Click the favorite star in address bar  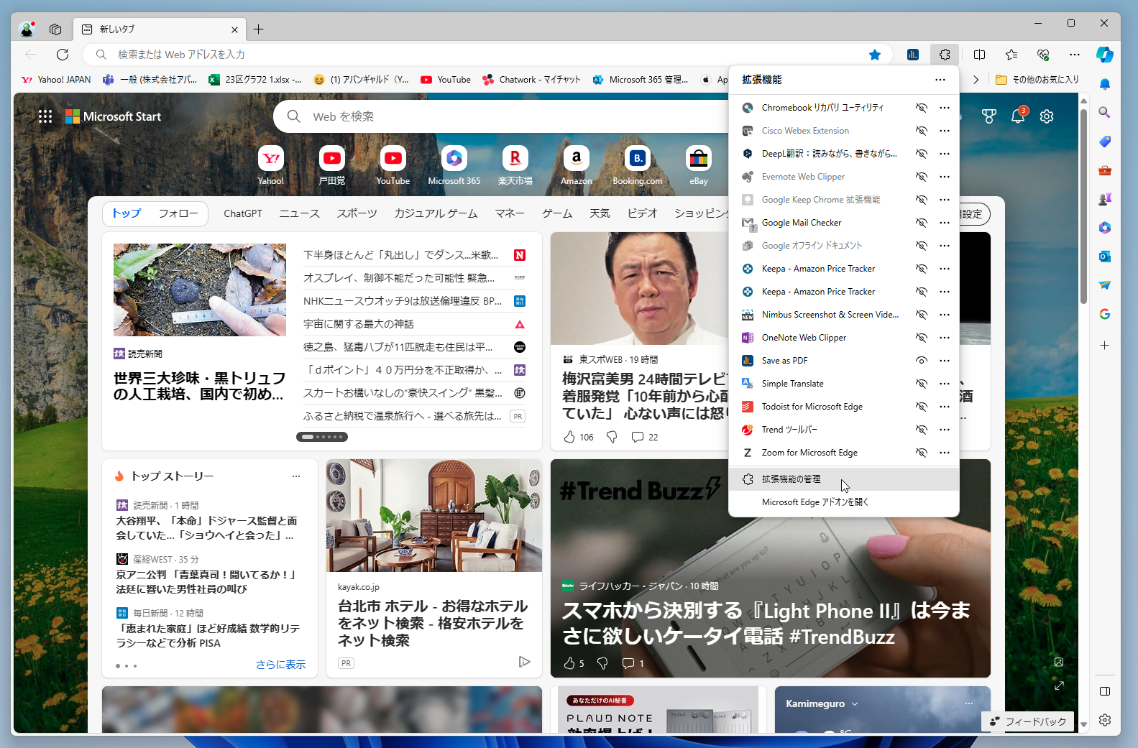(875, 55)
